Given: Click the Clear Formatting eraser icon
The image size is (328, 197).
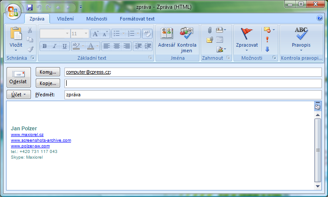Looking at the screenshot, I should [147, 34].
